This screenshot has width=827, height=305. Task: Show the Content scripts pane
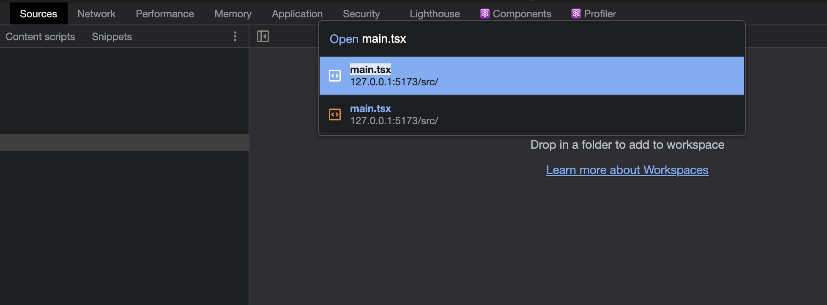[40, 37]
